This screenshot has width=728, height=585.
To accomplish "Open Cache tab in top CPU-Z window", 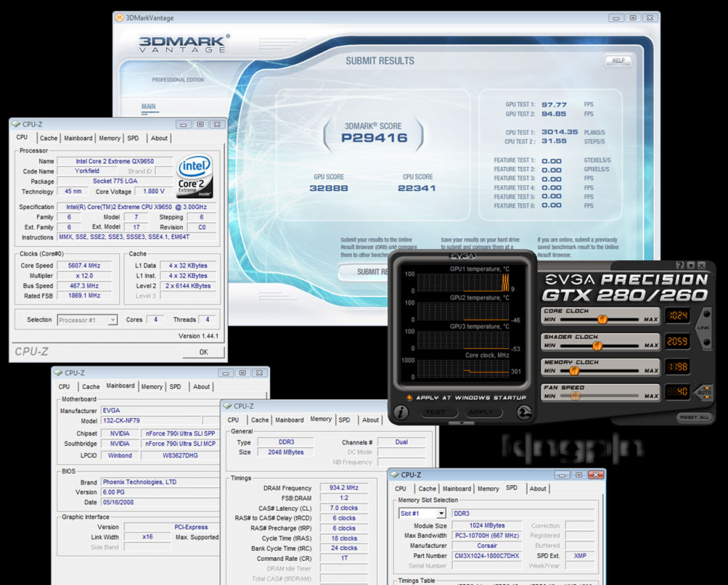I will [49, 138].
